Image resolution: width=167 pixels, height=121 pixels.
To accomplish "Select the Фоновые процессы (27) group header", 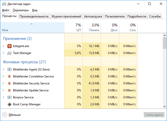I will (24, 62).
